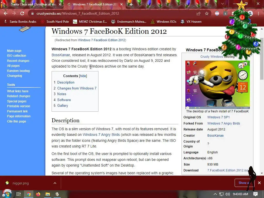Close the Santa Claus and Christmas tab
Screen dimensions: 264x198
(60, 4)
